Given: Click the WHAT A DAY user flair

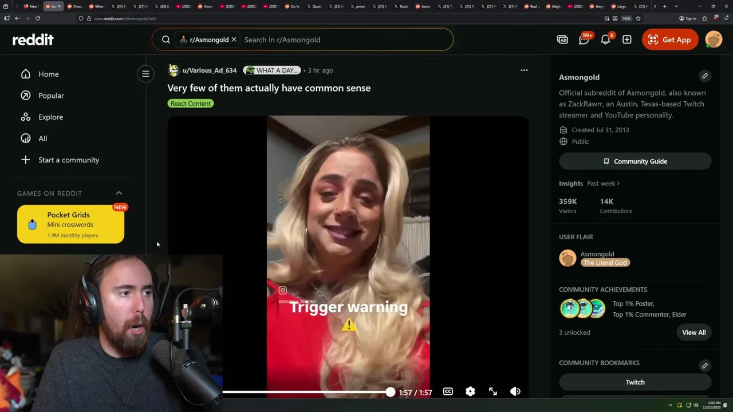Looking at the screenshot, I should pyautogui.click(x=272, y=70).
